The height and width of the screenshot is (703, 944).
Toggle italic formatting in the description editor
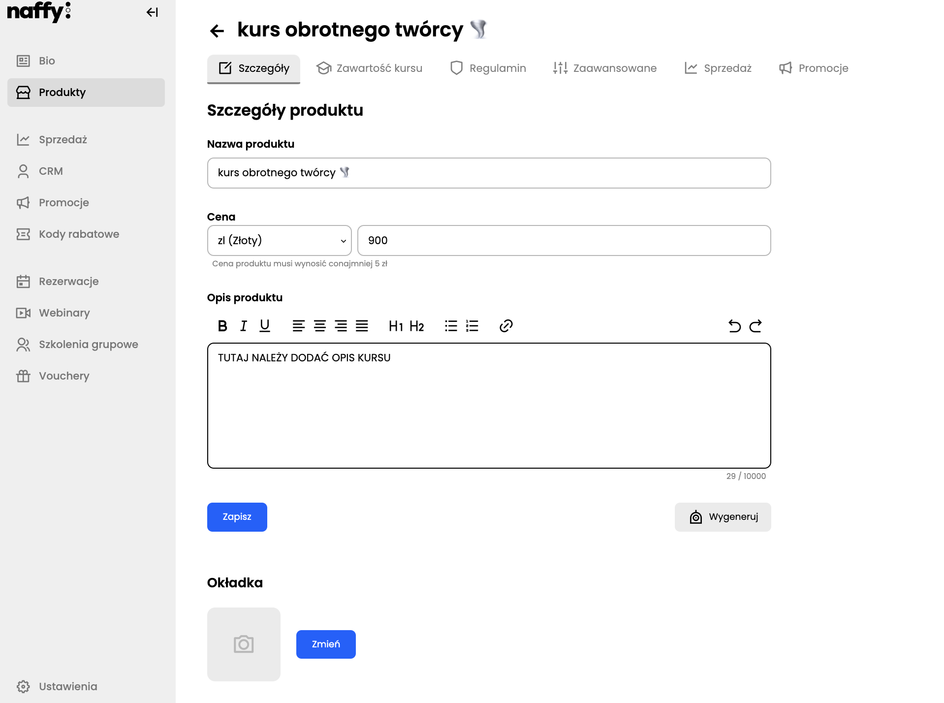click(x=244, y=326)
